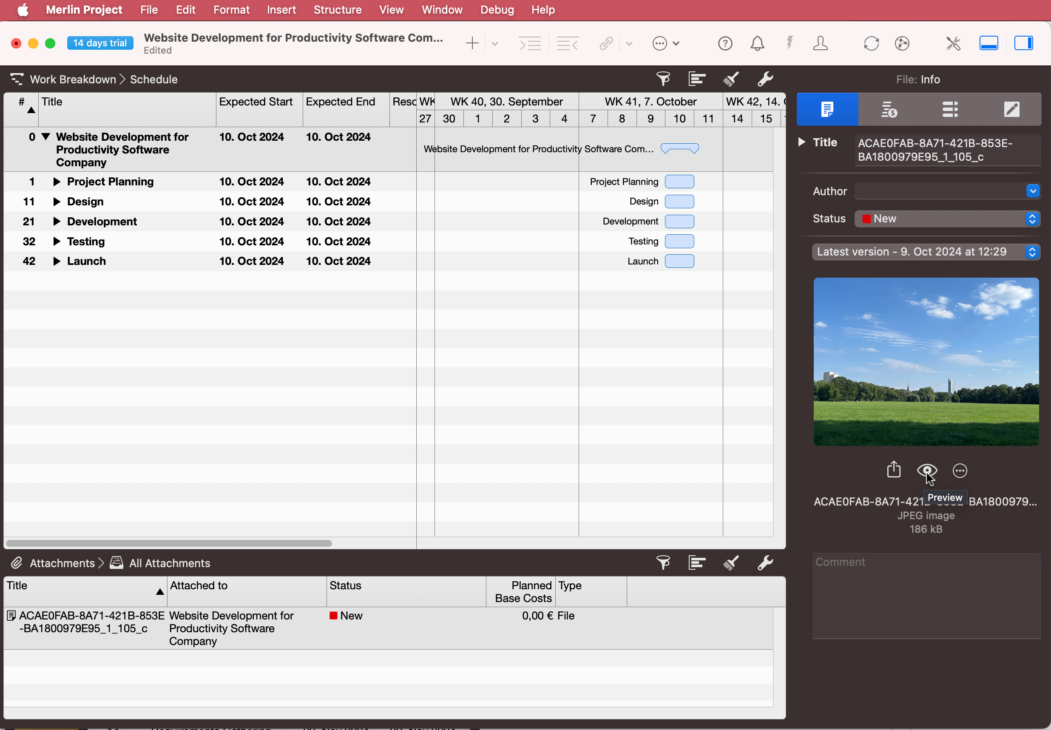Toggle the bottom panel view button

[x=989, y=43]
